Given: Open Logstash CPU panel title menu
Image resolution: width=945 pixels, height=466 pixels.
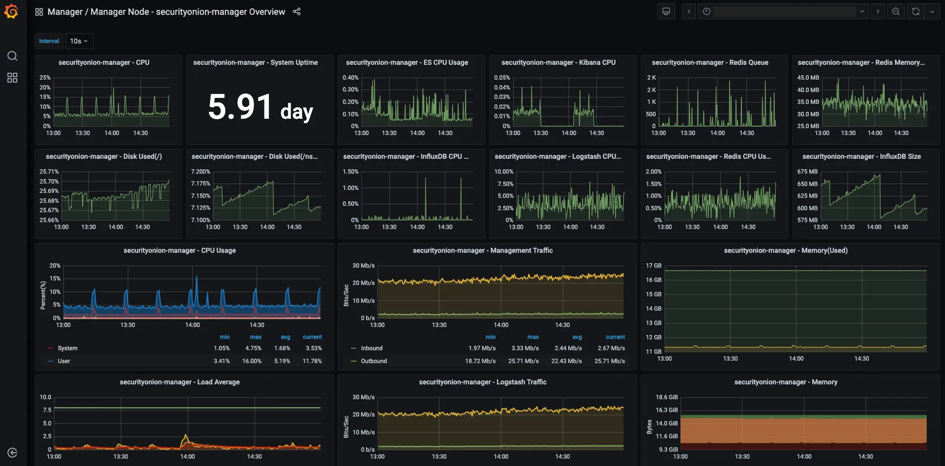Looking at the screenshot, I should pyautogui.click(x=558, y=156).
